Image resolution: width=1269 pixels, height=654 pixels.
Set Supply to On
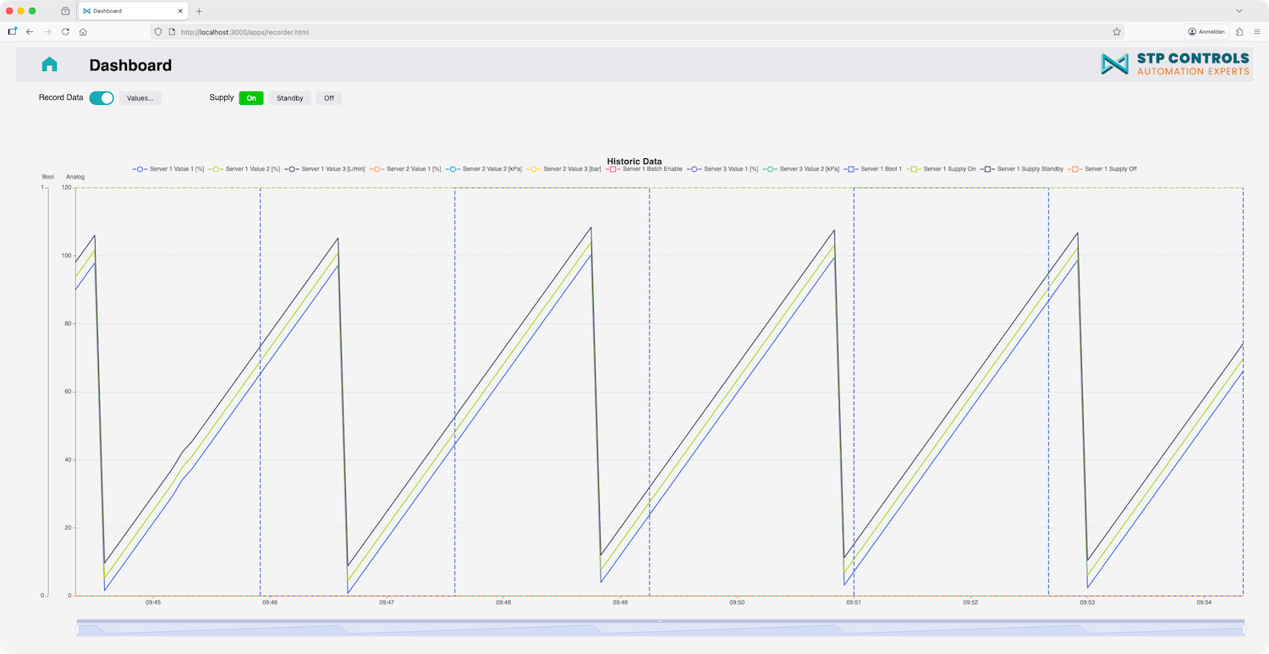click(251, 98)
